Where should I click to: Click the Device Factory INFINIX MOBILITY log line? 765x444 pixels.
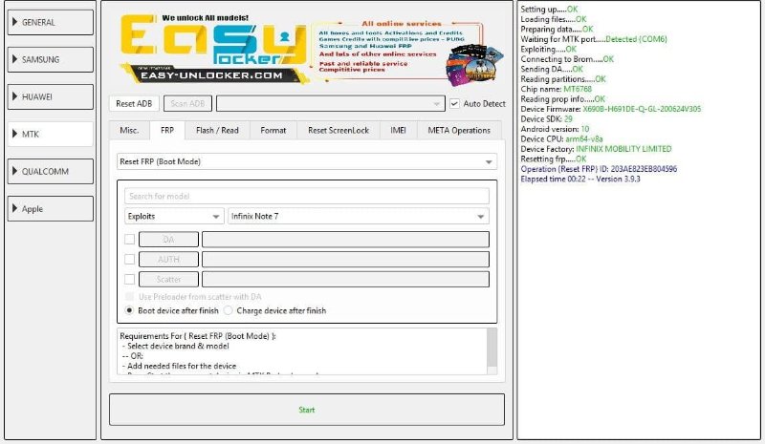[596, 149]
